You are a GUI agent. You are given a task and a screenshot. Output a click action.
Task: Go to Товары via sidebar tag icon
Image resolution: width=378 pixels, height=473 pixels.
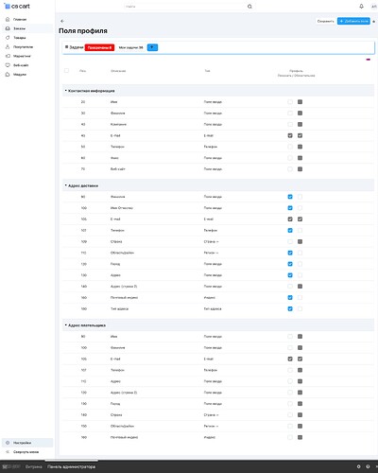click(8, 38)
